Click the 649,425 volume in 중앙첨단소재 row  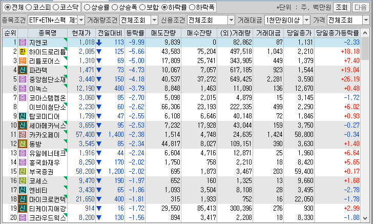click(x=241, y=79)
